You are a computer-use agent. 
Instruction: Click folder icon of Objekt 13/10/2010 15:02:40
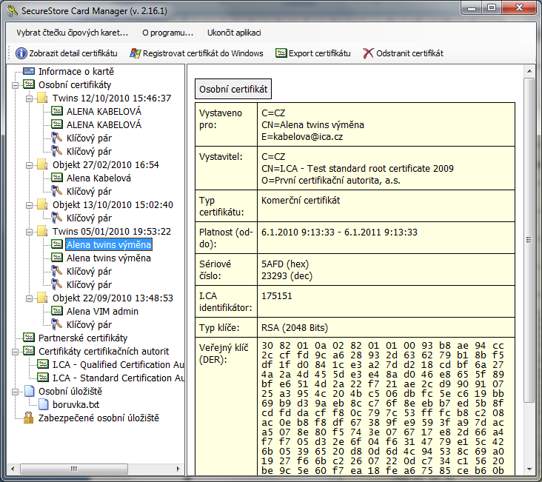[42, 204]
